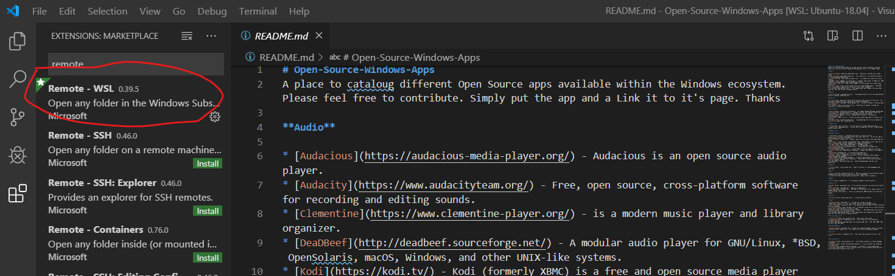Select the Remote - SSH extension title
The height and width of the screenshot is (276, 895).
click(x=79, y=136)
